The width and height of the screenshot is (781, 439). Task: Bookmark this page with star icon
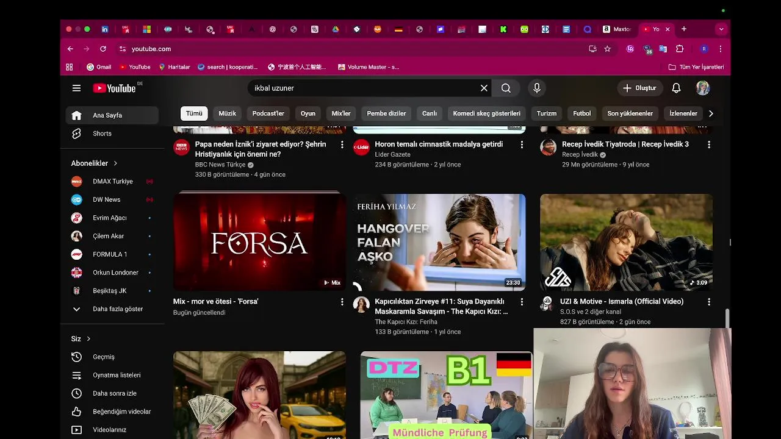607,49
